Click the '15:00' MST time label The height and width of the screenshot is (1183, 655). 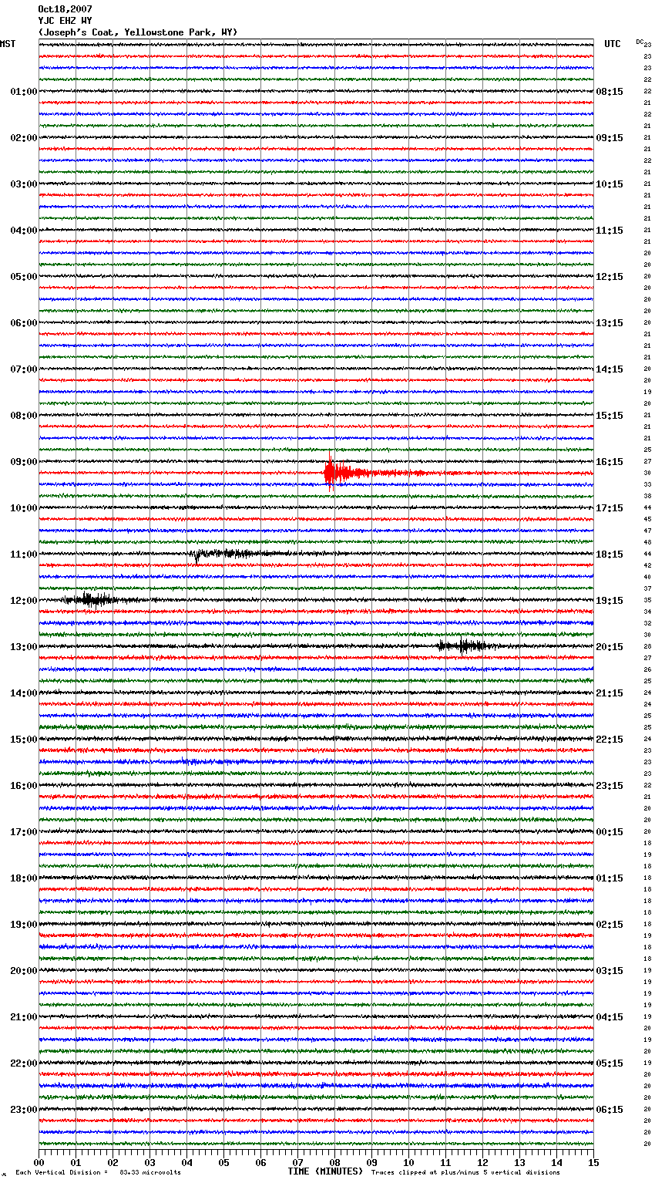(23, 740)
